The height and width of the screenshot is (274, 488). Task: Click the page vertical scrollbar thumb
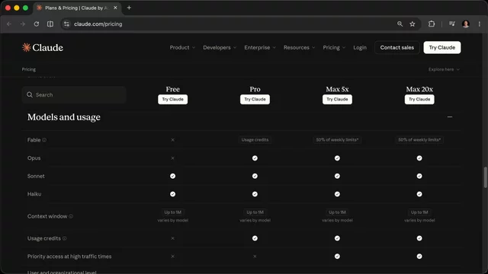pos(485,177)
